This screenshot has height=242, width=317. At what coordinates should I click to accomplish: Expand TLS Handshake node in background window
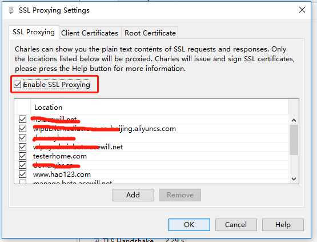96,240
